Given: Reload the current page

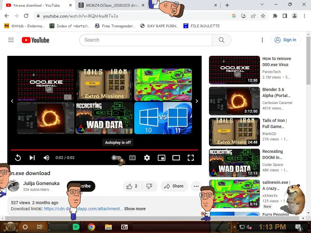Looking at the screenshot, I should pyautogui.click(x=26, y=16).
